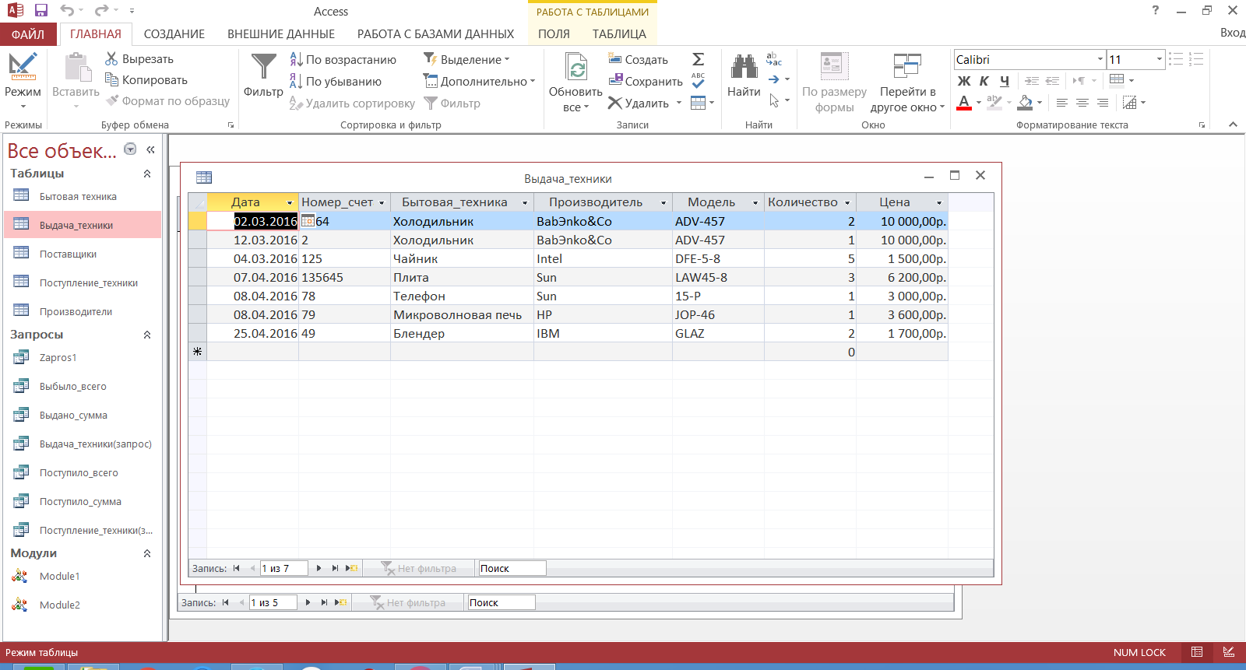
Task: Go to last record in Выдача_техники navigator
Action: click(x=335, y=568)
